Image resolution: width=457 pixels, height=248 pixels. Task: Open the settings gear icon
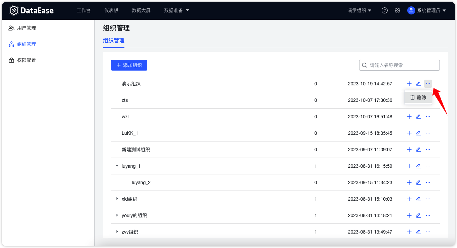(397, 10)
